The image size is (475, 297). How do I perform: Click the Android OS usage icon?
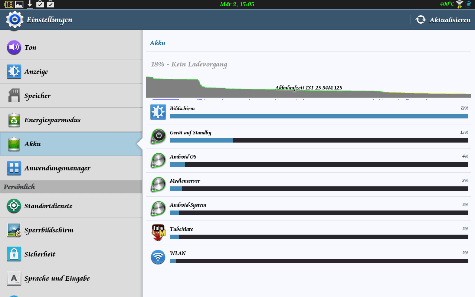[x=158, y=160]
